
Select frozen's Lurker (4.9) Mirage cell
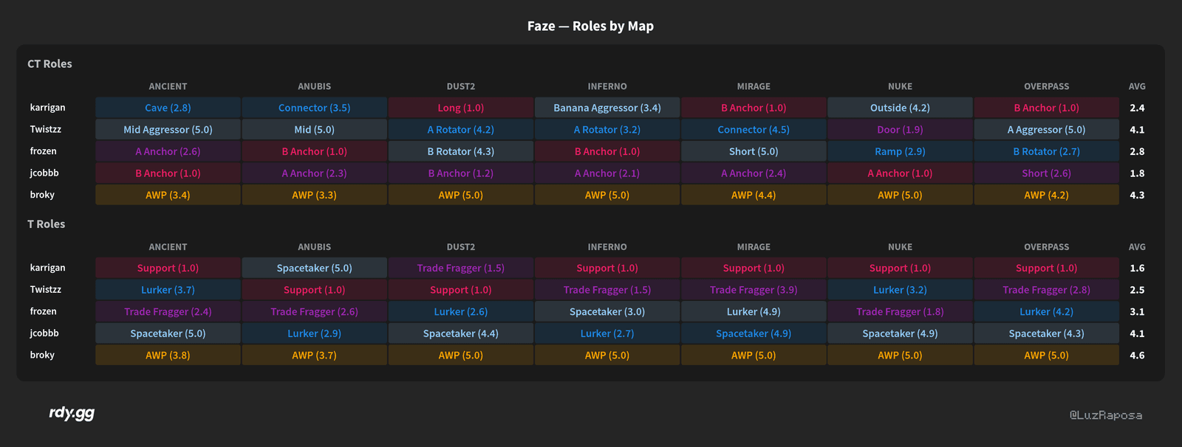coord(754,312)
